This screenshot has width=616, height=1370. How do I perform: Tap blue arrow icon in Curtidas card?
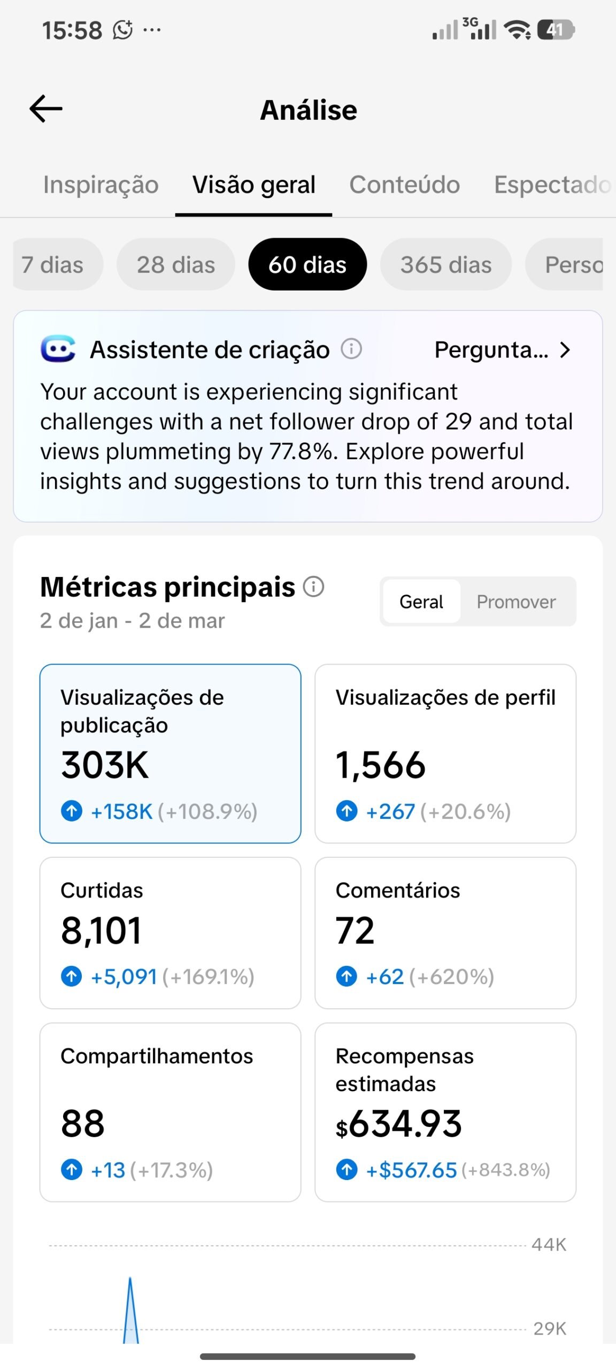[72, 976]
